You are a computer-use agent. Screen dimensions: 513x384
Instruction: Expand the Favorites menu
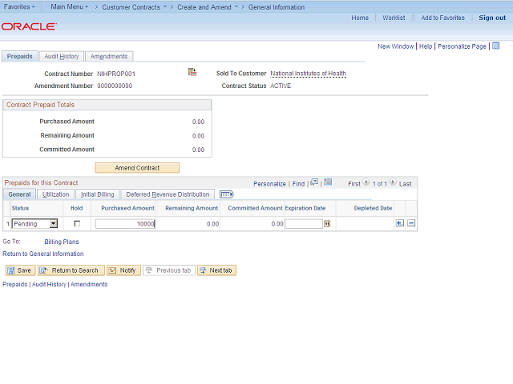pos(19,6)
